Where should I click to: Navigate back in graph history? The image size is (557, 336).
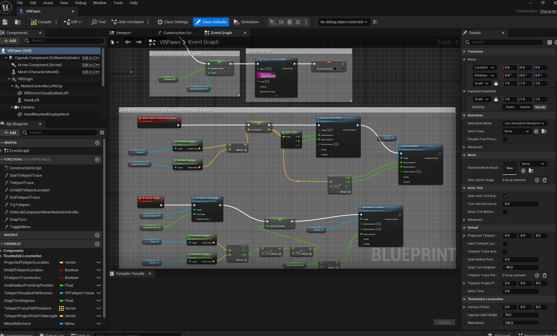pos(127,42)
